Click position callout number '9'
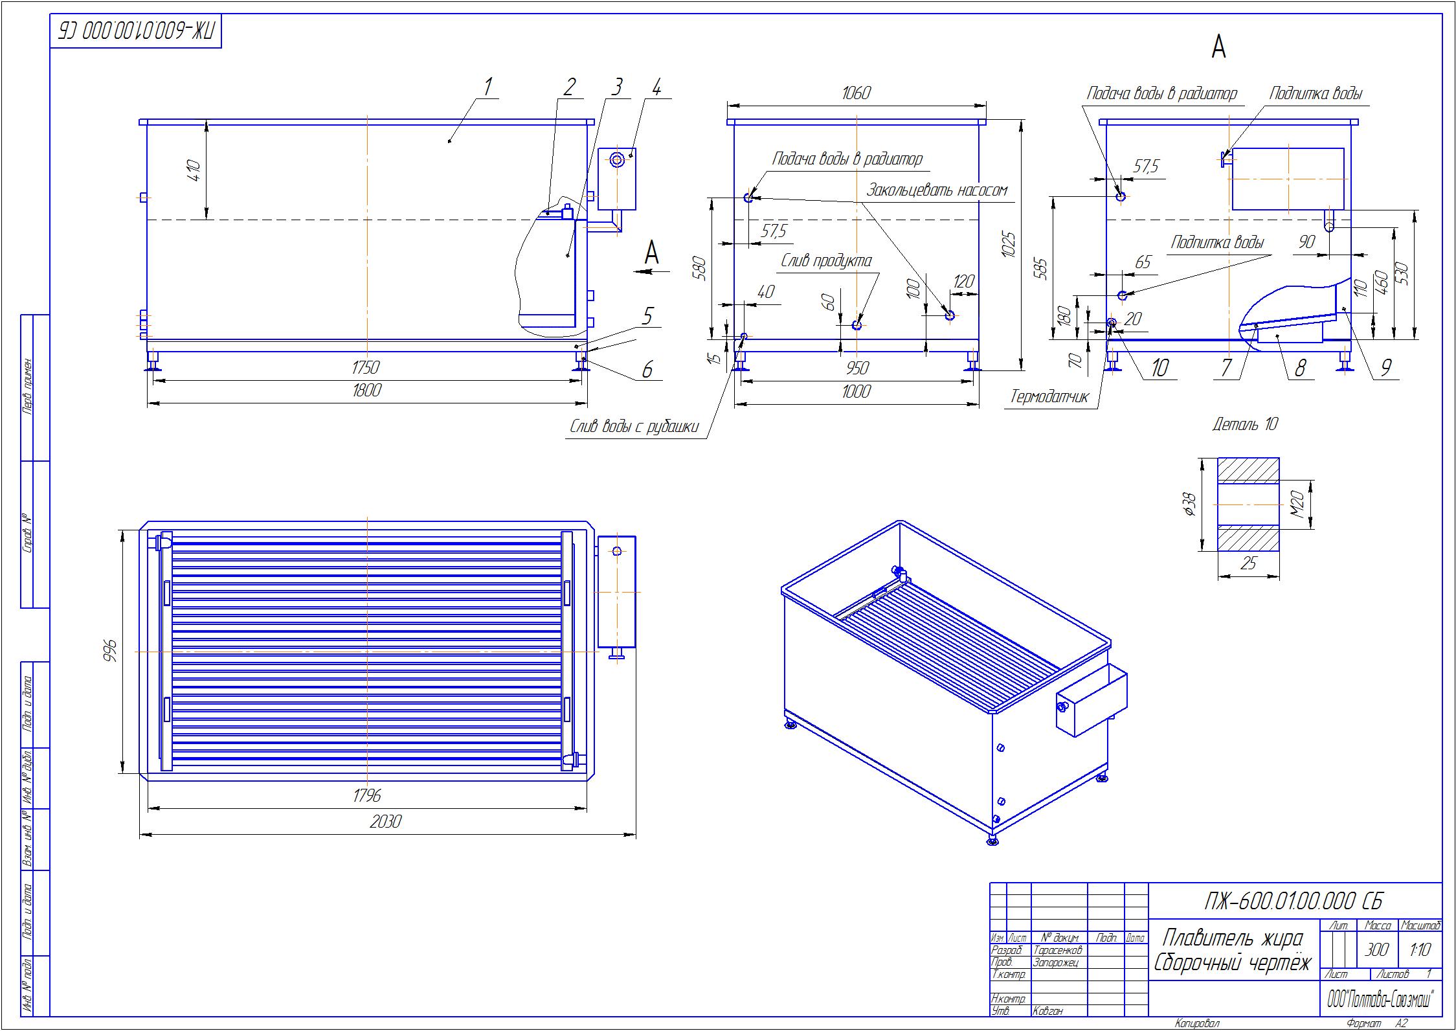 (x=1385, y=368)
